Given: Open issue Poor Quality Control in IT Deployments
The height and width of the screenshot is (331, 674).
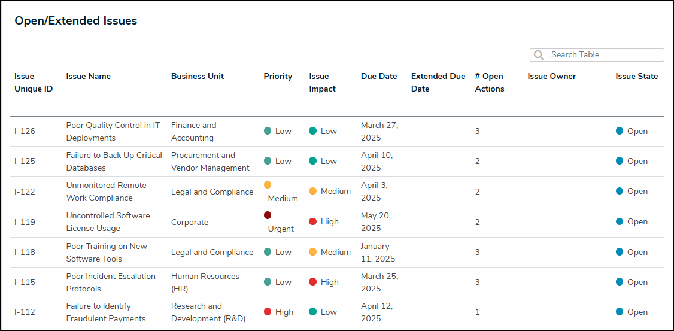Looking at the screenshot, I should tap(113, 131).
